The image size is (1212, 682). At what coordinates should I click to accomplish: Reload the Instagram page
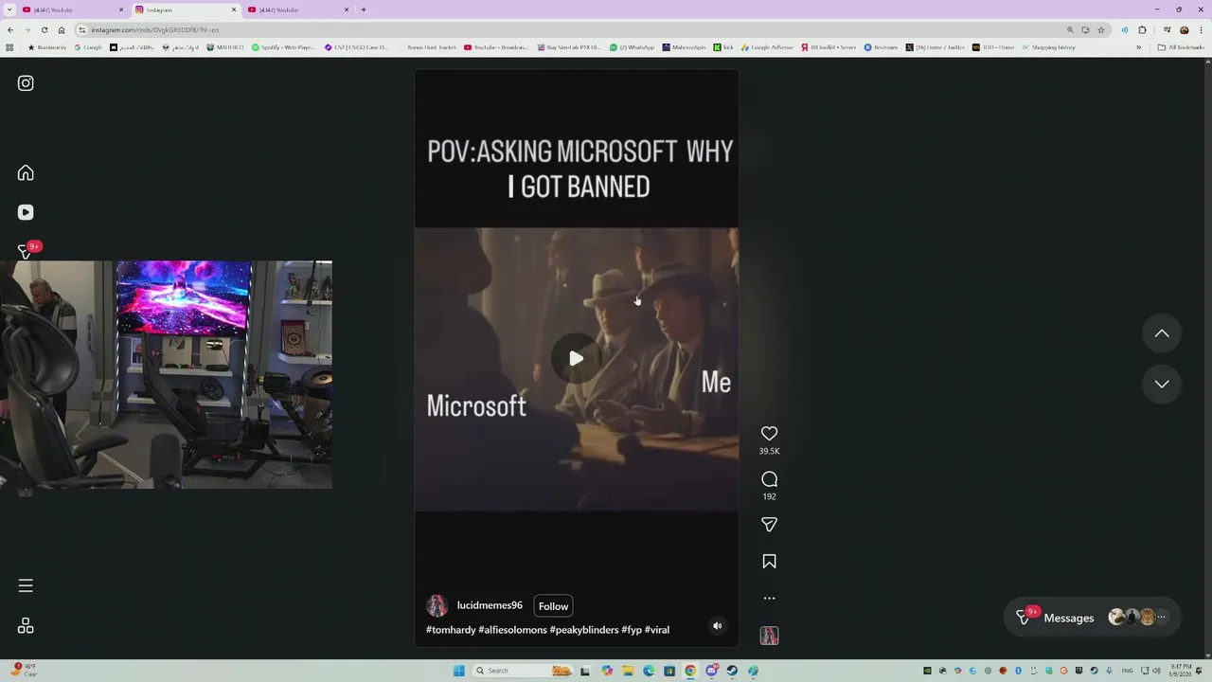[x=44, y=29]
